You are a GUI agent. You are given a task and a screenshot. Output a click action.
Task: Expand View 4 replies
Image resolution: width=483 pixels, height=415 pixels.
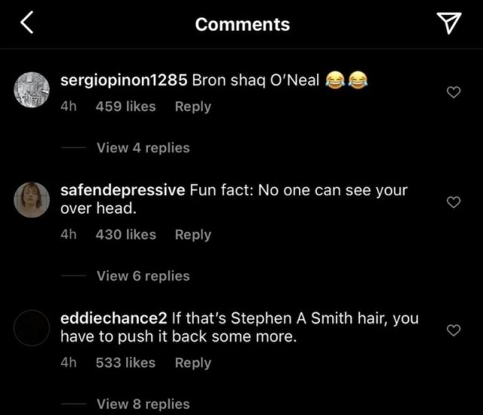(143, 148)
